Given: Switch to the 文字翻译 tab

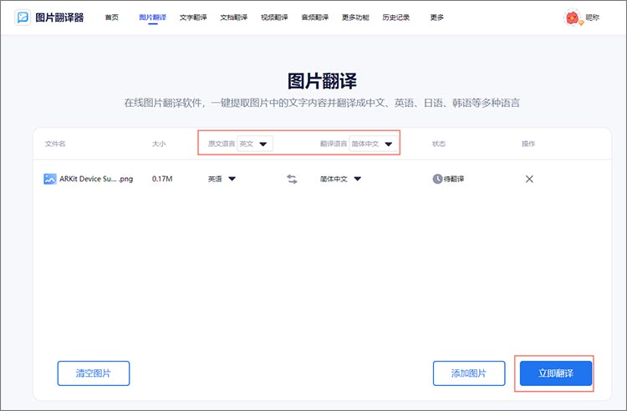Looking at the screenshot, I should pos(193,18).
